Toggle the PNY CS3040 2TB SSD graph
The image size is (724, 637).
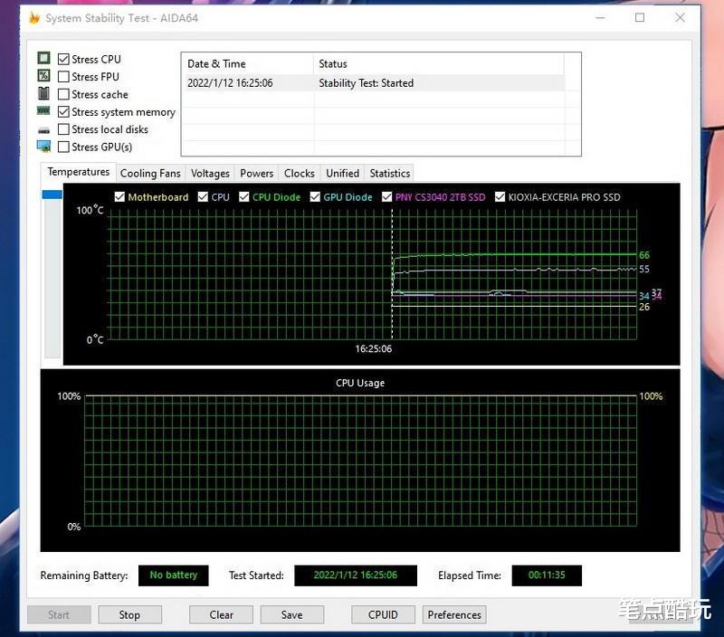387,197
